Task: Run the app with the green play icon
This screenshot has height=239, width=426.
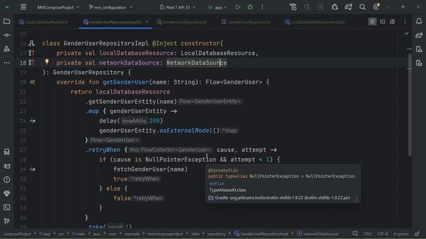Action: (x=238, y=7)
